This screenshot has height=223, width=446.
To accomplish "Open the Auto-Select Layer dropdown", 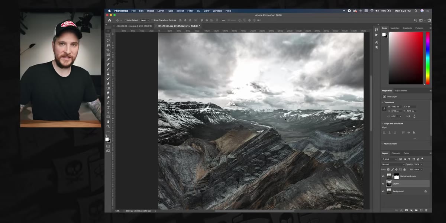I will [x=145, y=20].
